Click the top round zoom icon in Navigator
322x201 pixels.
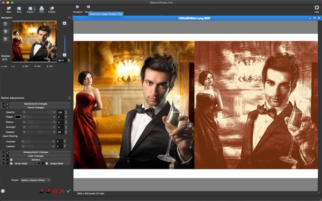coord(5,24)
